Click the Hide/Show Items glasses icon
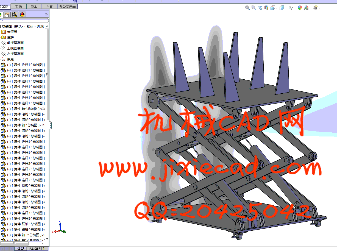The height and width of the screenshot is (251, 337). pos(291,8)
